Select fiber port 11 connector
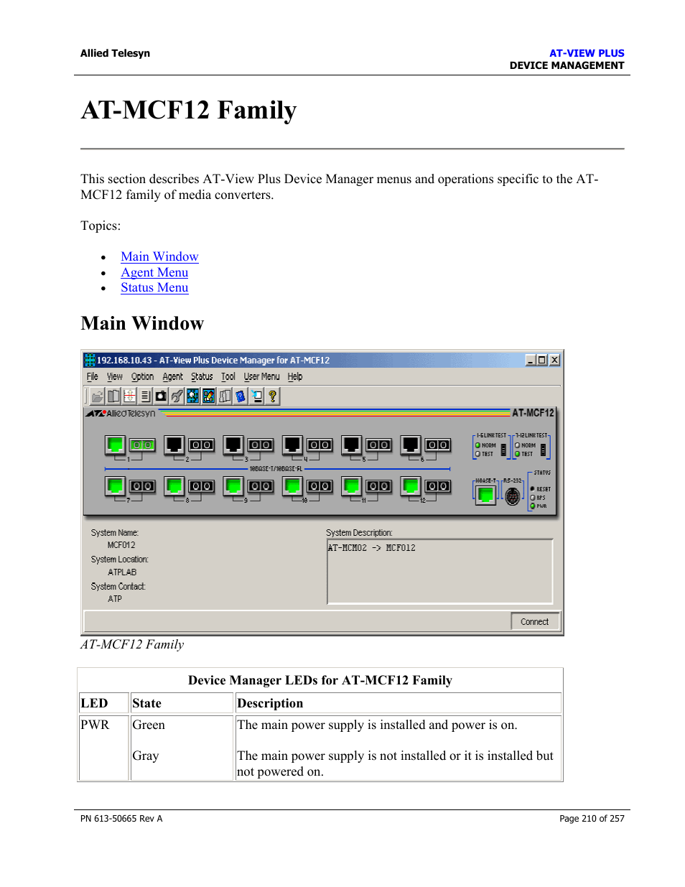Image resolution: width=685 pixels, height=887 pixels. [378, 487]
